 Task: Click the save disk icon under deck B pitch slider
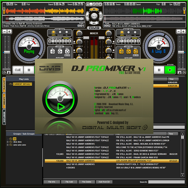(x=180, y=72)
